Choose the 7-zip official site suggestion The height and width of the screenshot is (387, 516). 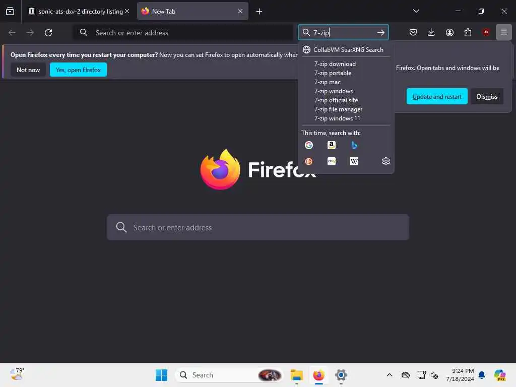346,100
